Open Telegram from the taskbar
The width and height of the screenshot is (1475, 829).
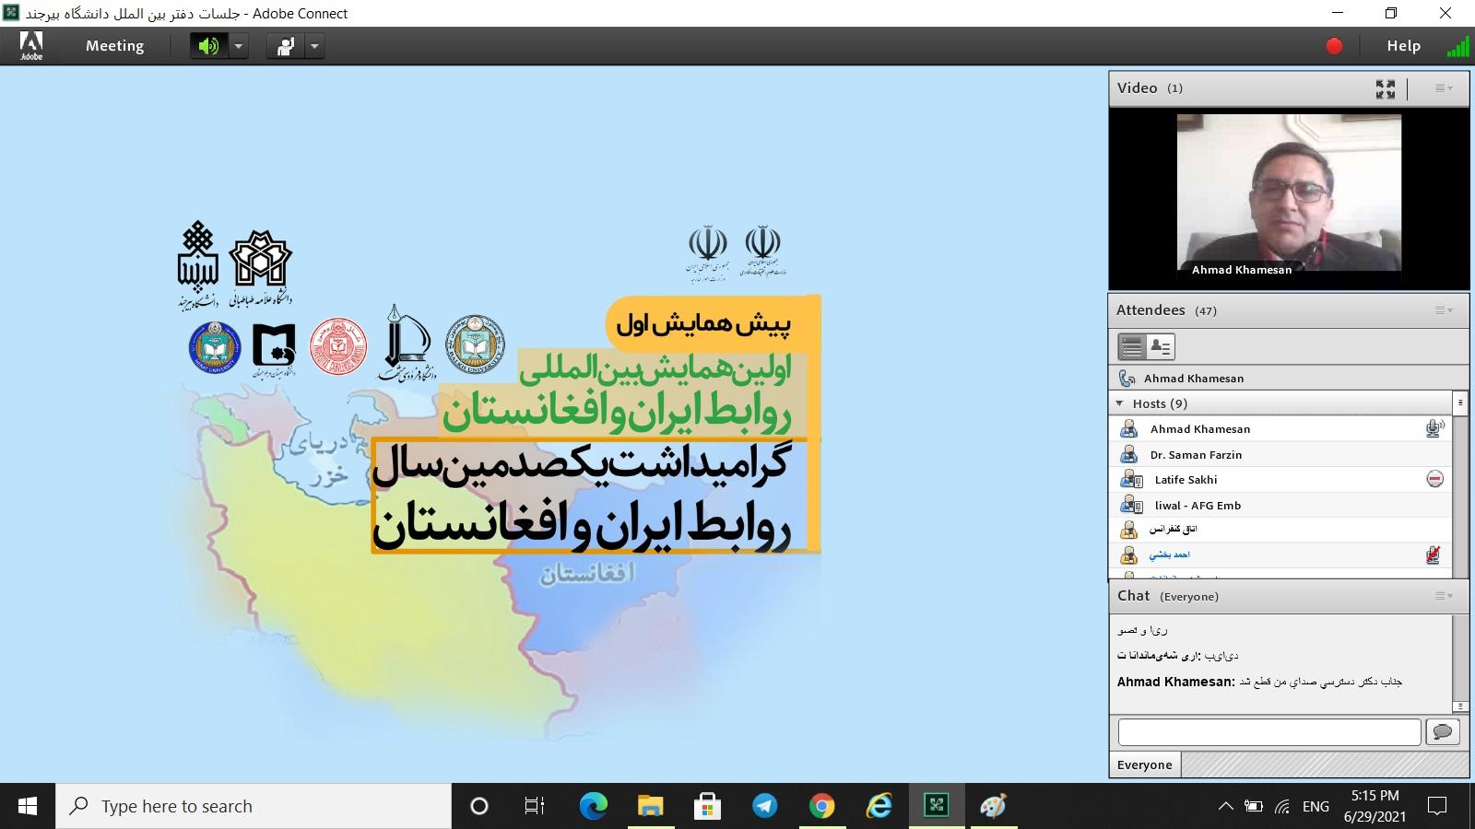click(x=764, y=807)
